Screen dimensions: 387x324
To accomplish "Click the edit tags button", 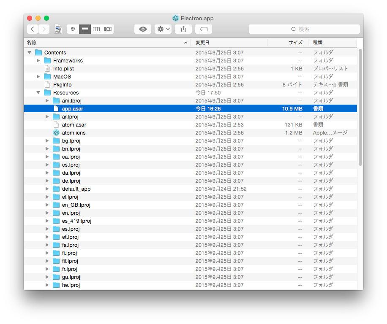I will [x=204, y=29].
